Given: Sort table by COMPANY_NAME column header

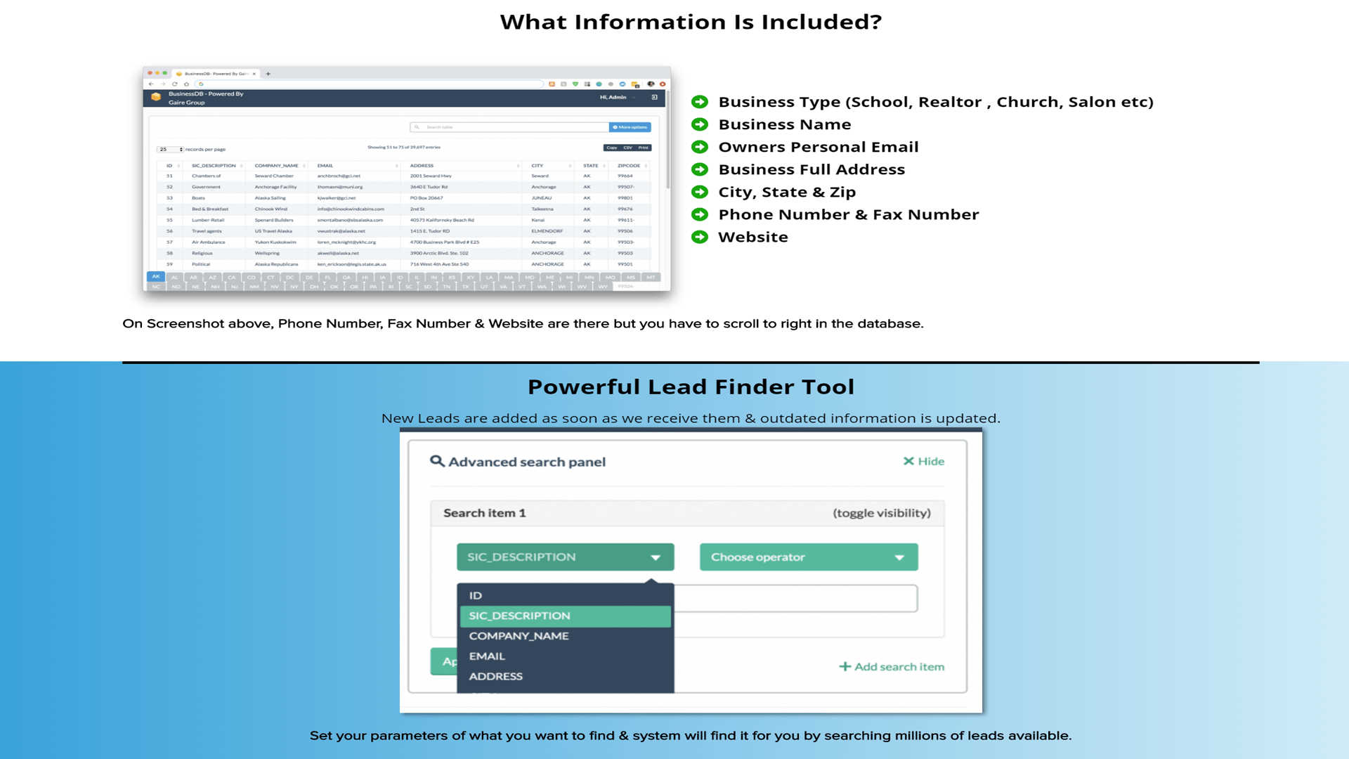Looking at the screenshot, I should 277,166.
